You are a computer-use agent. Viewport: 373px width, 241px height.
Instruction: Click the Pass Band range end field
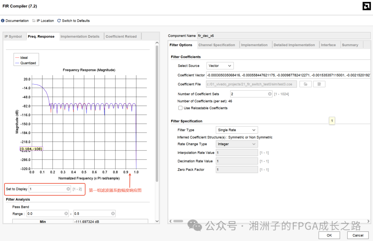(94, 214)
